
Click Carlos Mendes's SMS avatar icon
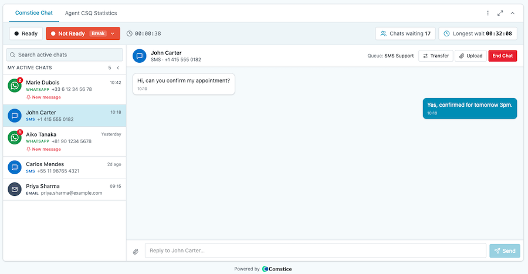pyautogui.click(x=15, y=167)
